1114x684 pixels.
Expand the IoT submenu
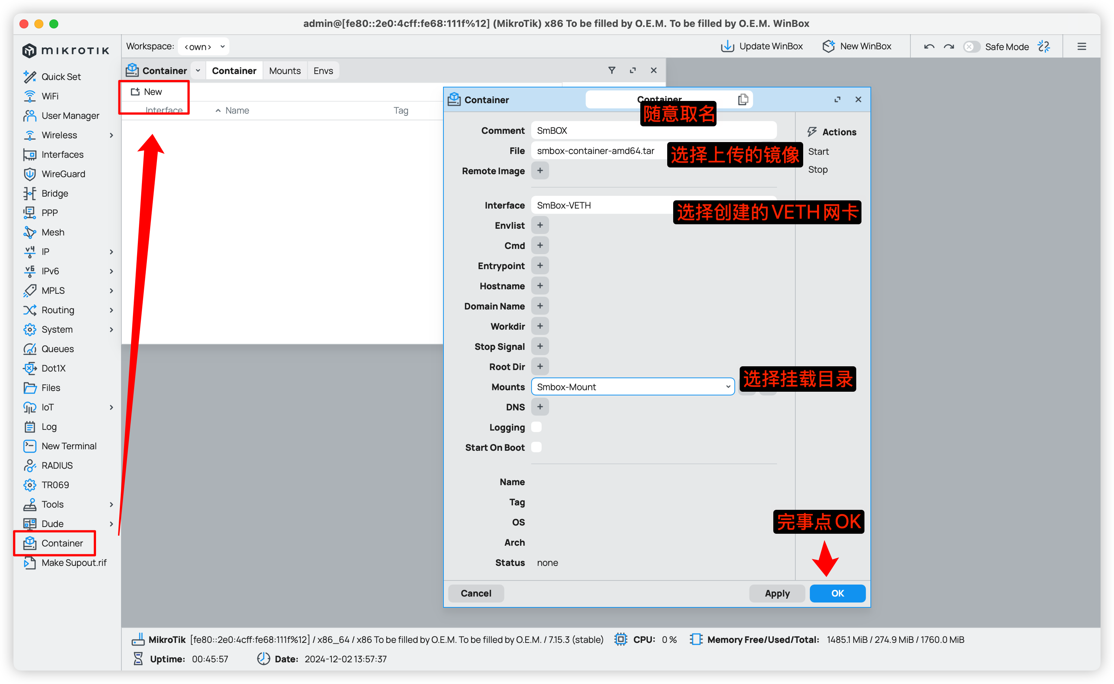pos(111,407)
